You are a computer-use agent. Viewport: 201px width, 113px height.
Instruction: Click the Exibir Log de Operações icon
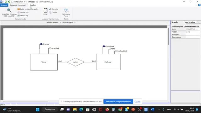[x=19, y=9]
